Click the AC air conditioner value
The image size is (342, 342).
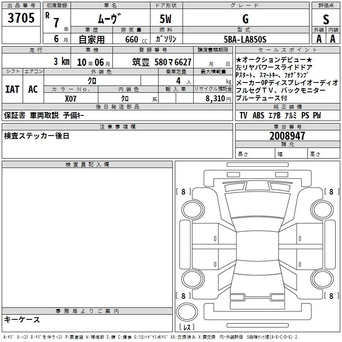pyautogui.click(x=33, y=89)
